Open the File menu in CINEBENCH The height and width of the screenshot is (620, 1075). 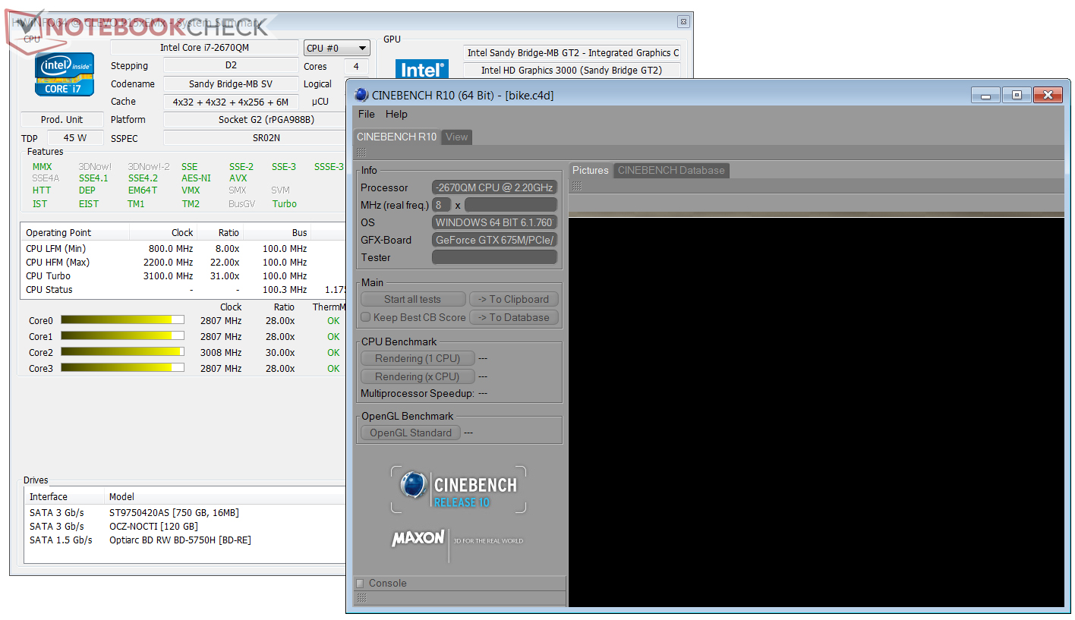pyautogui.click(x=367, y=114)
